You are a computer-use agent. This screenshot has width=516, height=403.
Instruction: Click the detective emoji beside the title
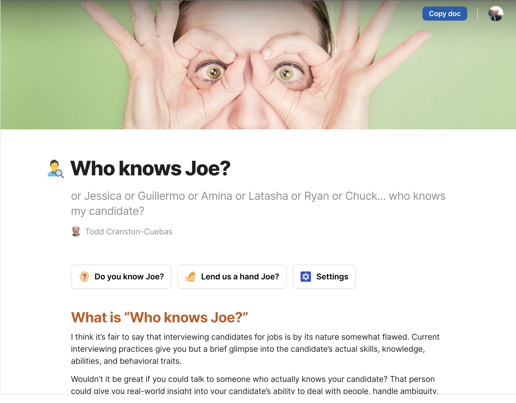pyautogui.click(x=56, y=169)
